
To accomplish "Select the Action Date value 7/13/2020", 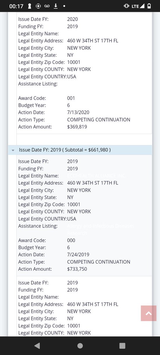I will (x=78, y=112).
